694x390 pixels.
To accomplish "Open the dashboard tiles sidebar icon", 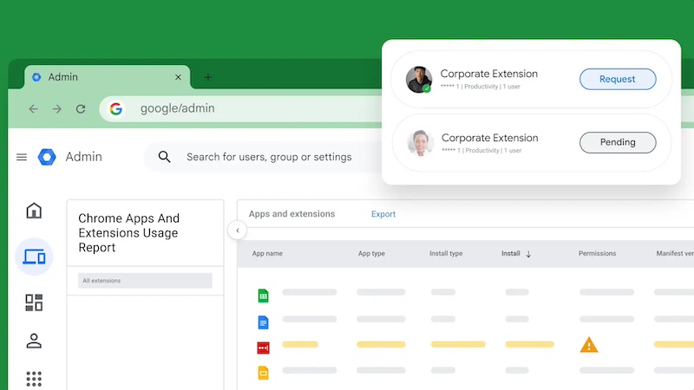I will [34, 302].
